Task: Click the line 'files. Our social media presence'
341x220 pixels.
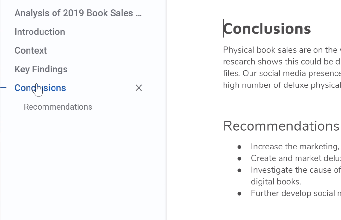Action: click(x=281, y=73)
